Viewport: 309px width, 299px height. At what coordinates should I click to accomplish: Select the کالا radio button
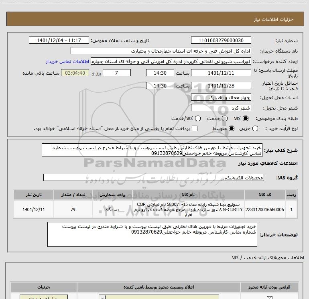(x=246, y=118)
